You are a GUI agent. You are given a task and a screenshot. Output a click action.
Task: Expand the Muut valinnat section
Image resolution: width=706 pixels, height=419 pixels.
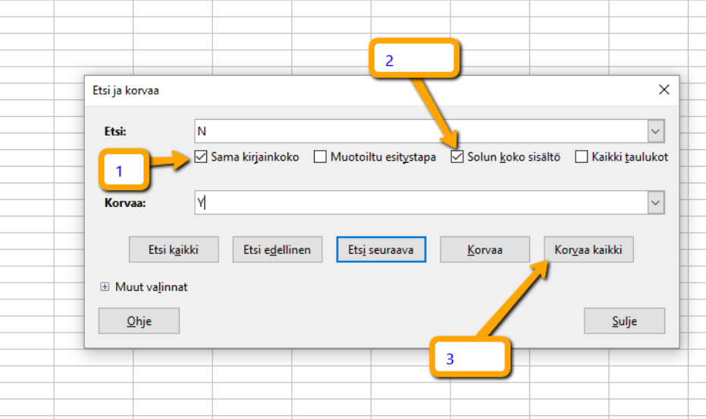pos(105,287)
